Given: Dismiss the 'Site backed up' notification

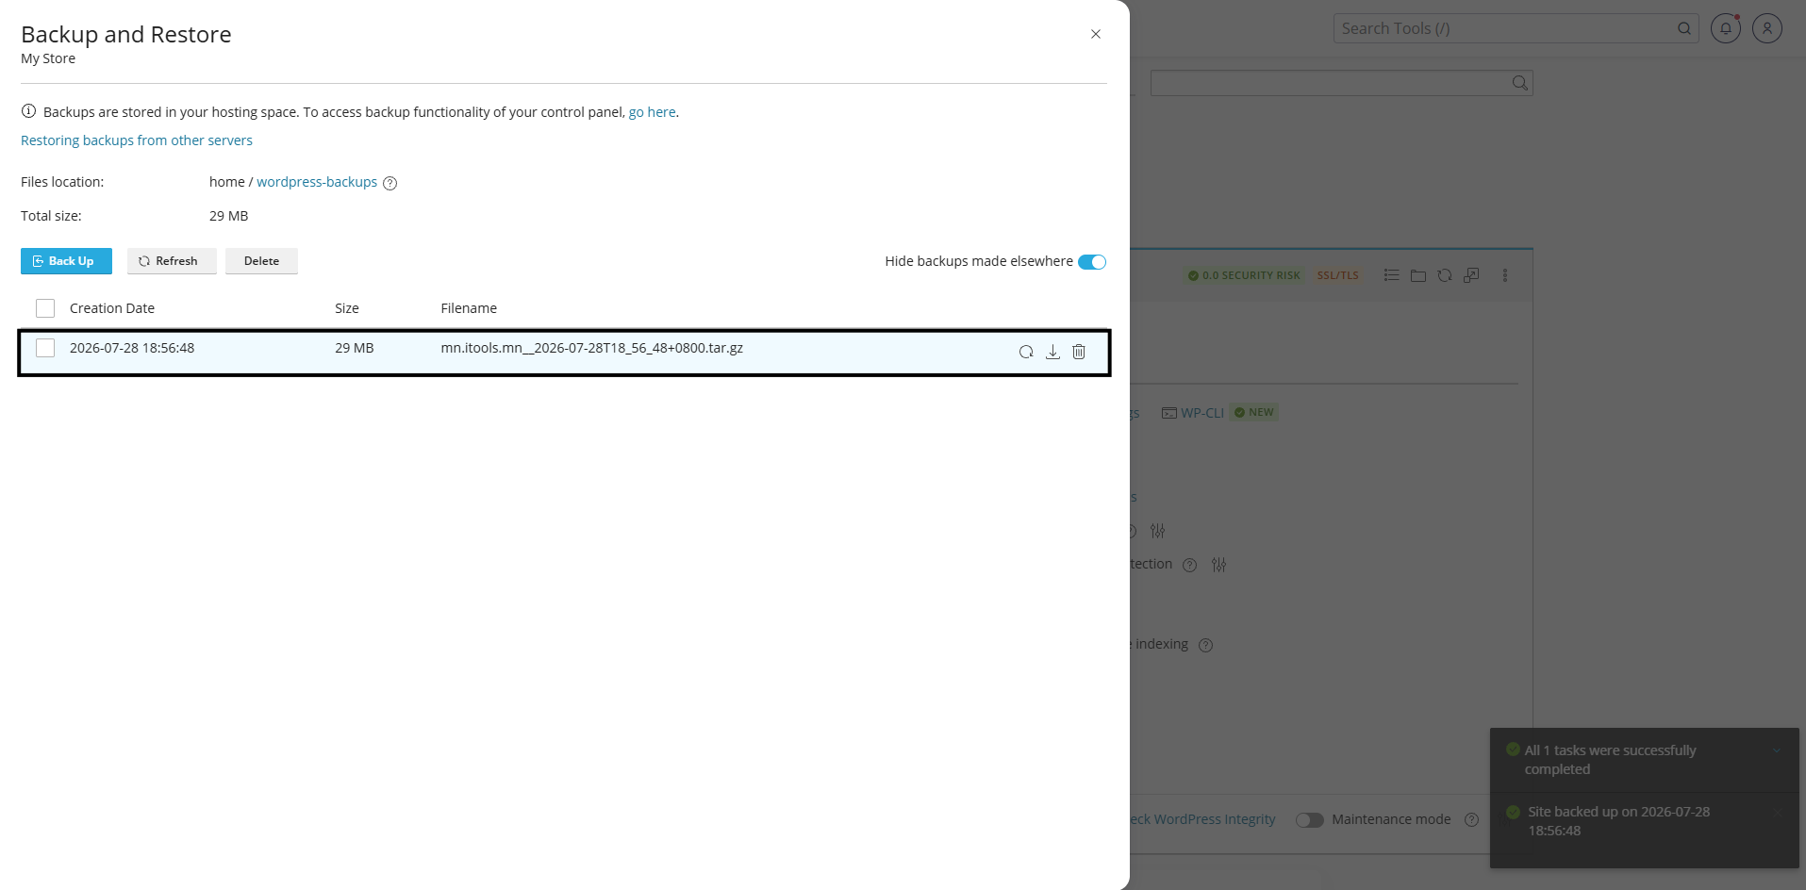Looking at the screenshot, I should [x=1777, y=812].
